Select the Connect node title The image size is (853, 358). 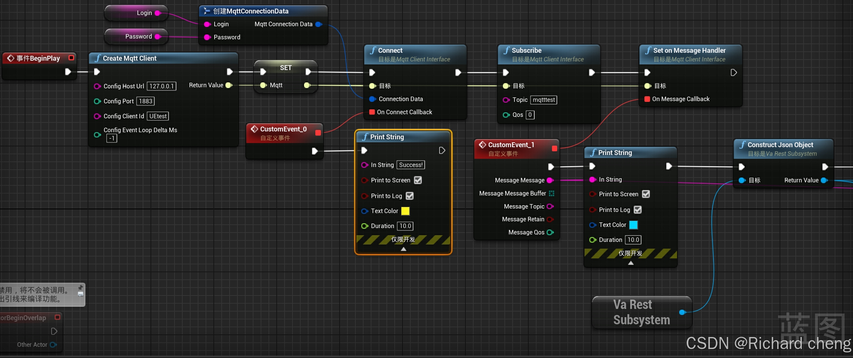click(x=390, y=51)
